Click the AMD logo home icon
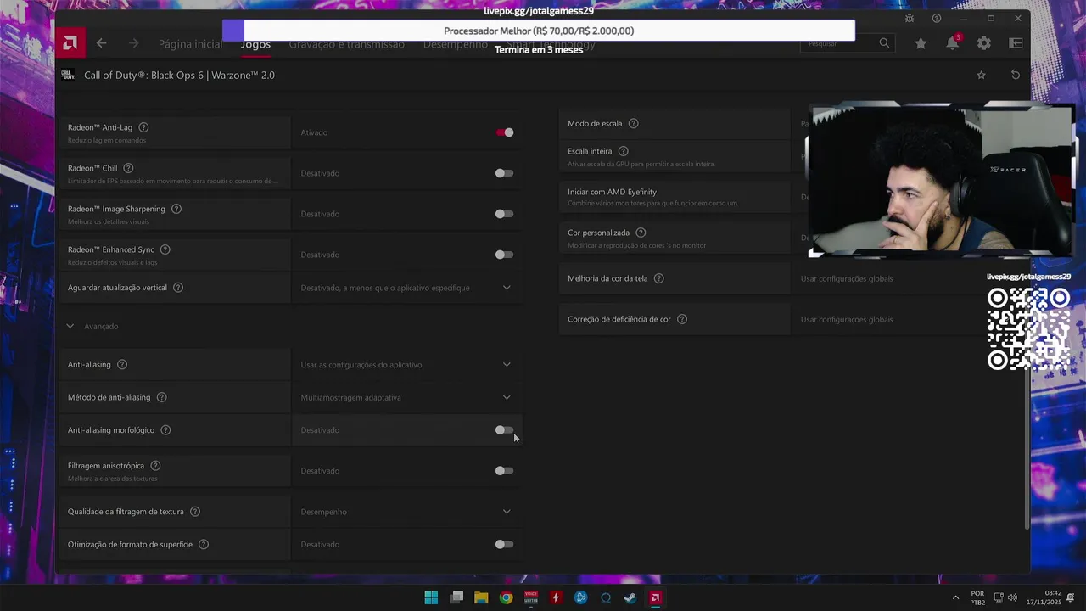1086x611 pixels. click(x=70, y=43)
